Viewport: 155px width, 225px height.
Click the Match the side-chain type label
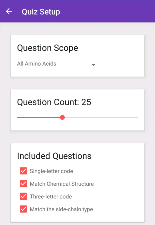61,209
